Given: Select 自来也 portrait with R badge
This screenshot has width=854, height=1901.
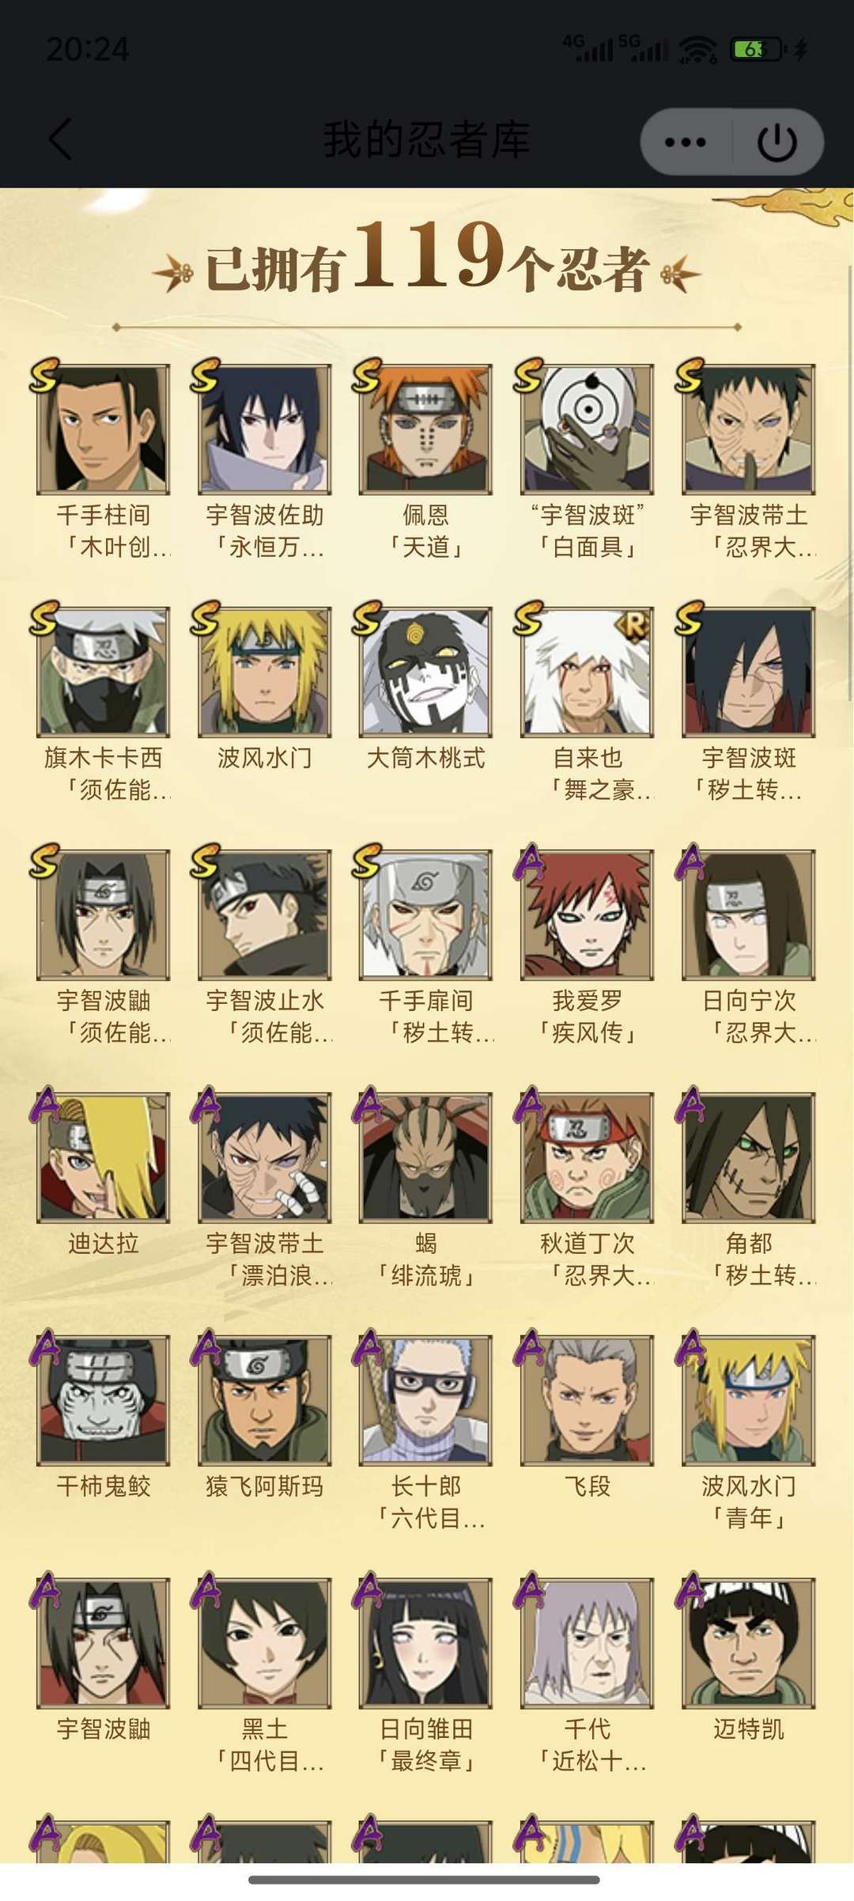Looking at the screenshot, I should point(588,672).
